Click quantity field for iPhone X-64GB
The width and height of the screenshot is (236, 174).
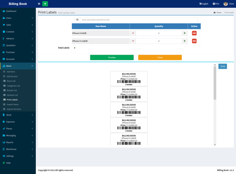pyautogui.click(x=159, y=33)
